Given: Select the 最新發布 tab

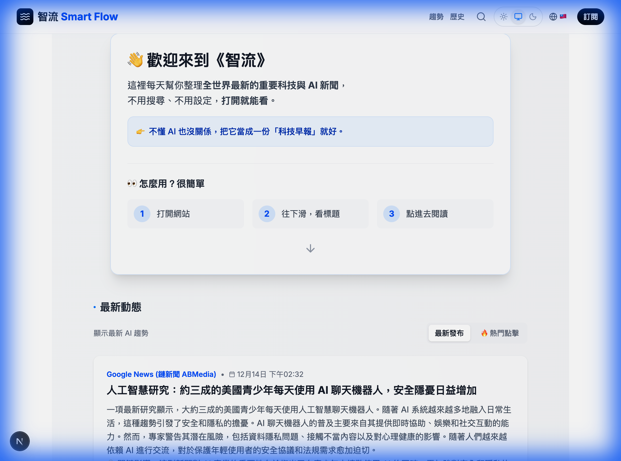Looking at the screenshot, I should [449, 333].
